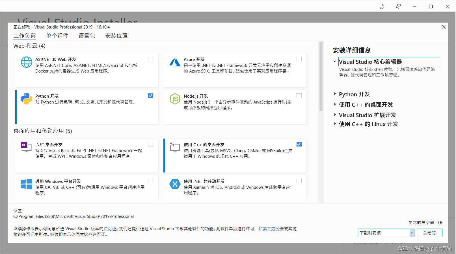The height and width of the screenshot is (254, 456).
Task: Enable mobile development with .NET checkbox
Action: (299, 181)
